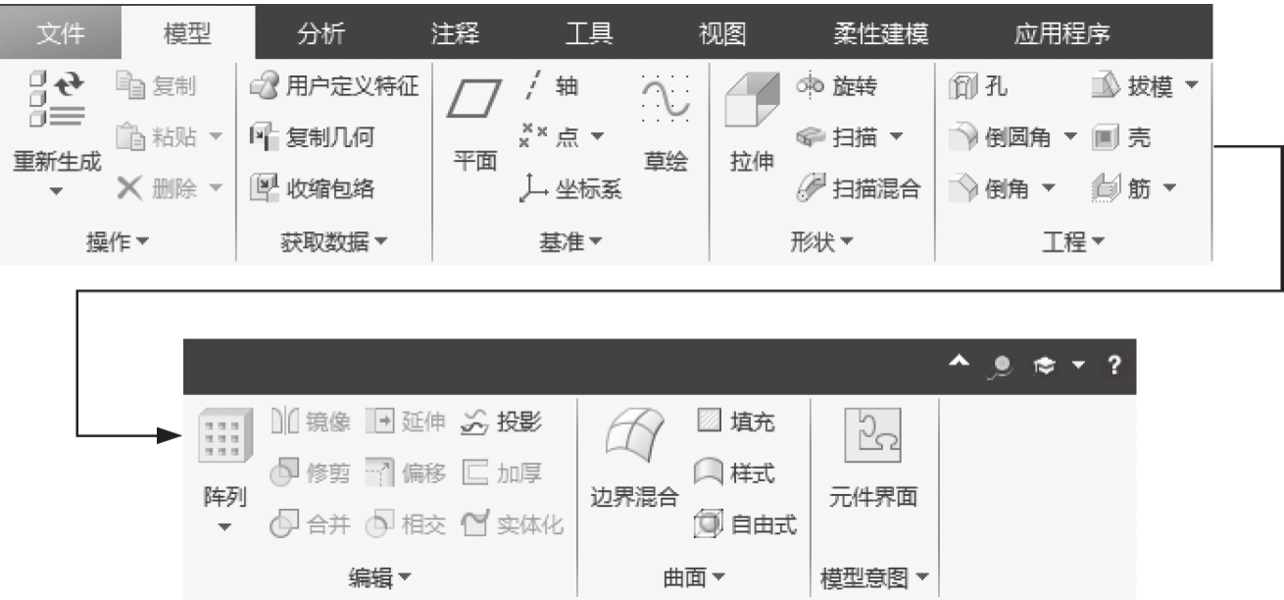Click the 用户定义特征 button
This screenshot has width=1284, height=600.
pyautogui.click(x=333, y=87)
